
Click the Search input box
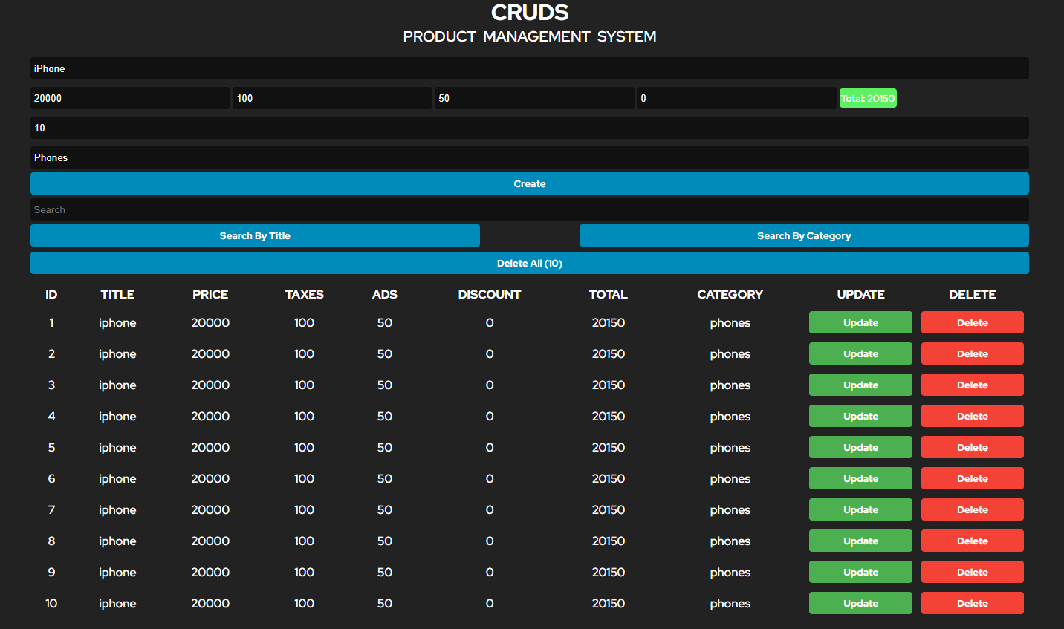click(x=530, y=209)
